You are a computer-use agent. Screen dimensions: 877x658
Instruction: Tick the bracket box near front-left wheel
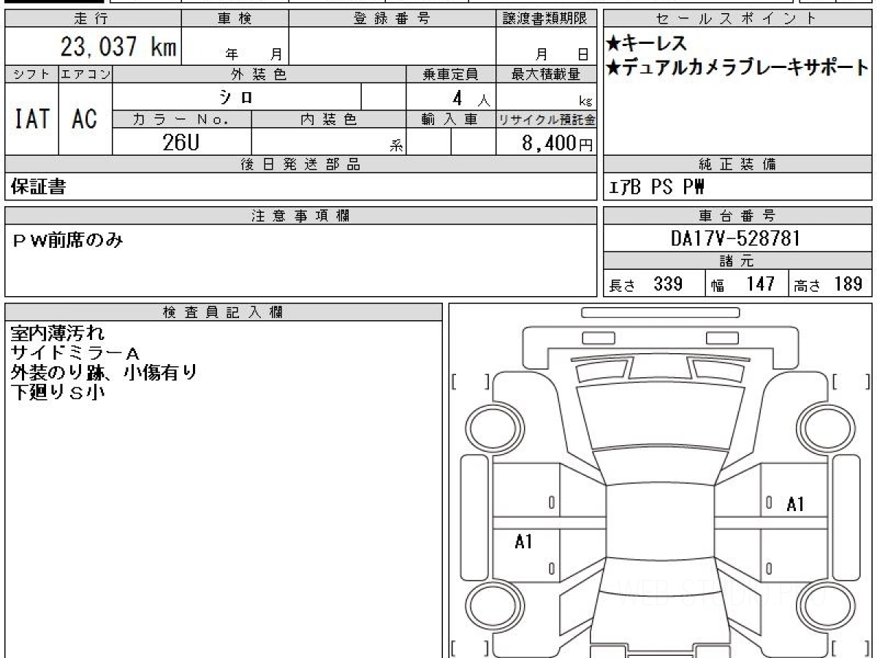[x=471, y=382]
